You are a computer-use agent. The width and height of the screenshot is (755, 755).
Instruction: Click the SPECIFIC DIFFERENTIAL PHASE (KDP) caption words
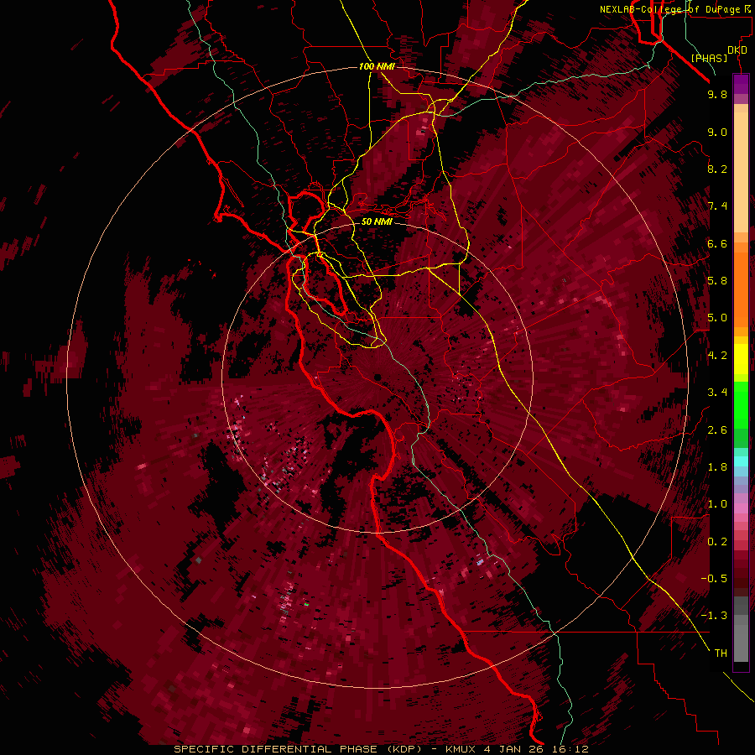(x=299, y=749)
